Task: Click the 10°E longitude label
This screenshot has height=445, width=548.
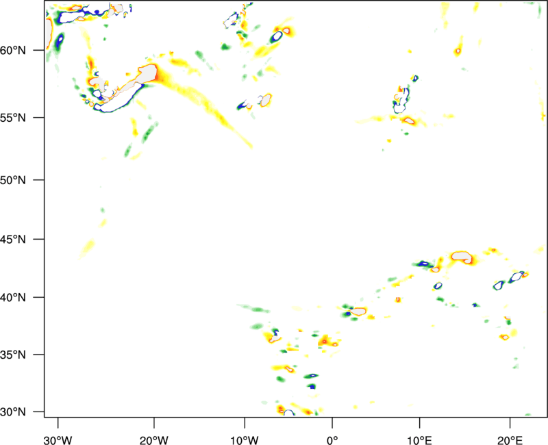Action: point(419,440)
